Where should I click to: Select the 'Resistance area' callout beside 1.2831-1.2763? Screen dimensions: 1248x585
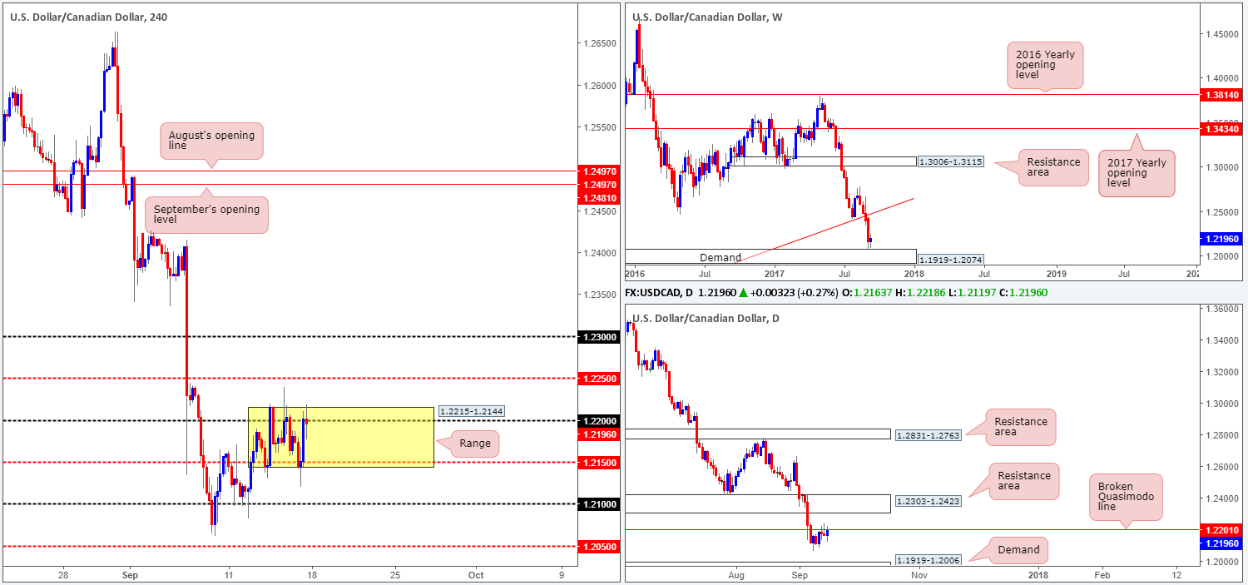coord(1022,428)
